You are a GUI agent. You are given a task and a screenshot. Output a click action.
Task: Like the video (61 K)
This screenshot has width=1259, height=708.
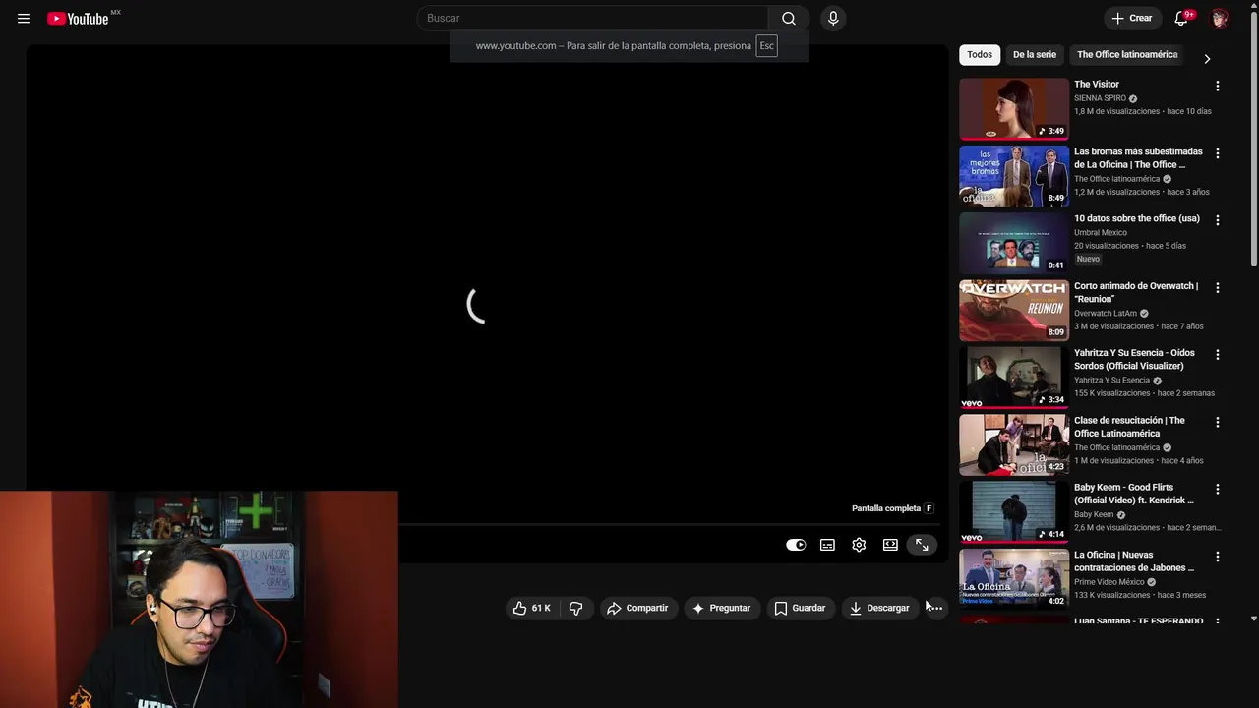[x=531, y=608]
